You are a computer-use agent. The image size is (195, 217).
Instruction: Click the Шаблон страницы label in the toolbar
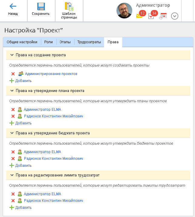69,16
